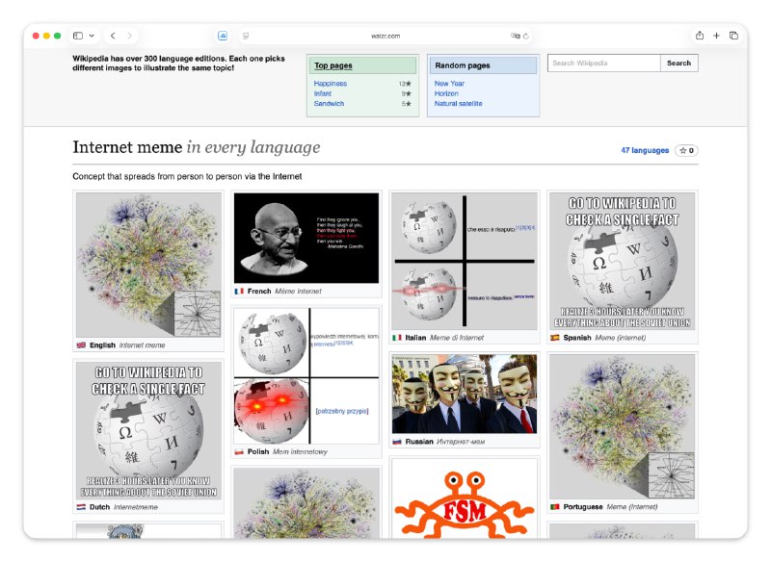The height and width of the screenshot is (562, 771).
Task: Click the Italian flag beside Meme di Internet
Action: tap(396, 337)
